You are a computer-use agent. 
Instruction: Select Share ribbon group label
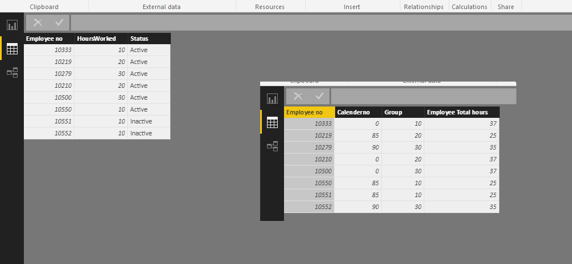tap(506, 7)
